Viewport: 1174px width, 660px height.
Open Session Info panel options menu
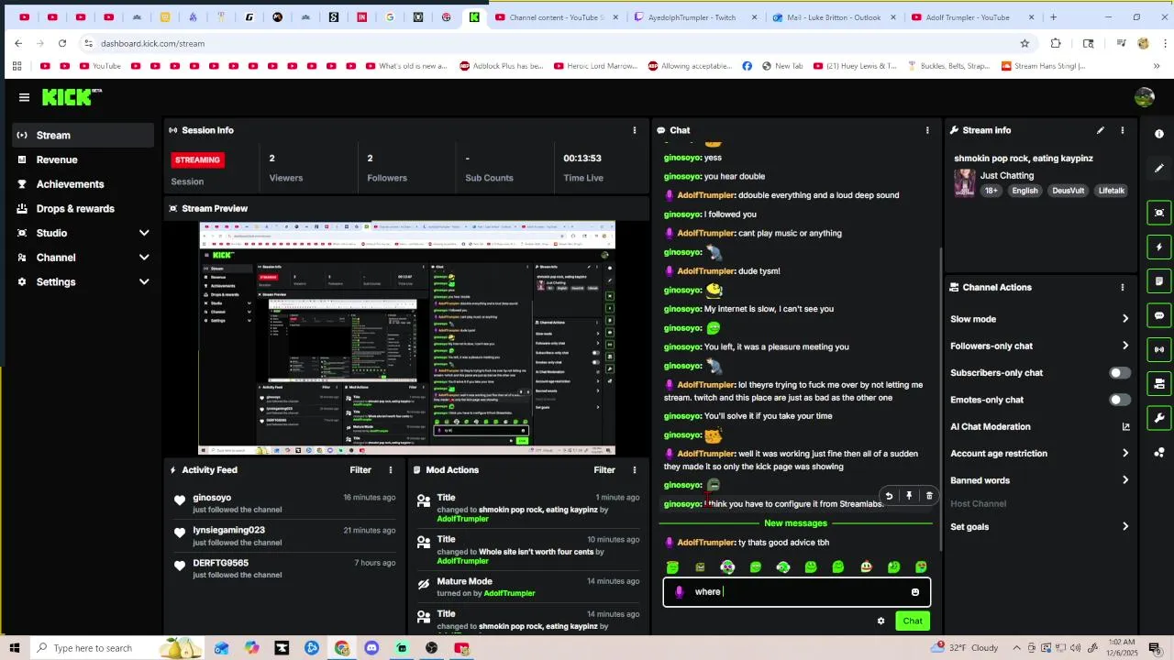tap(634, 130)
